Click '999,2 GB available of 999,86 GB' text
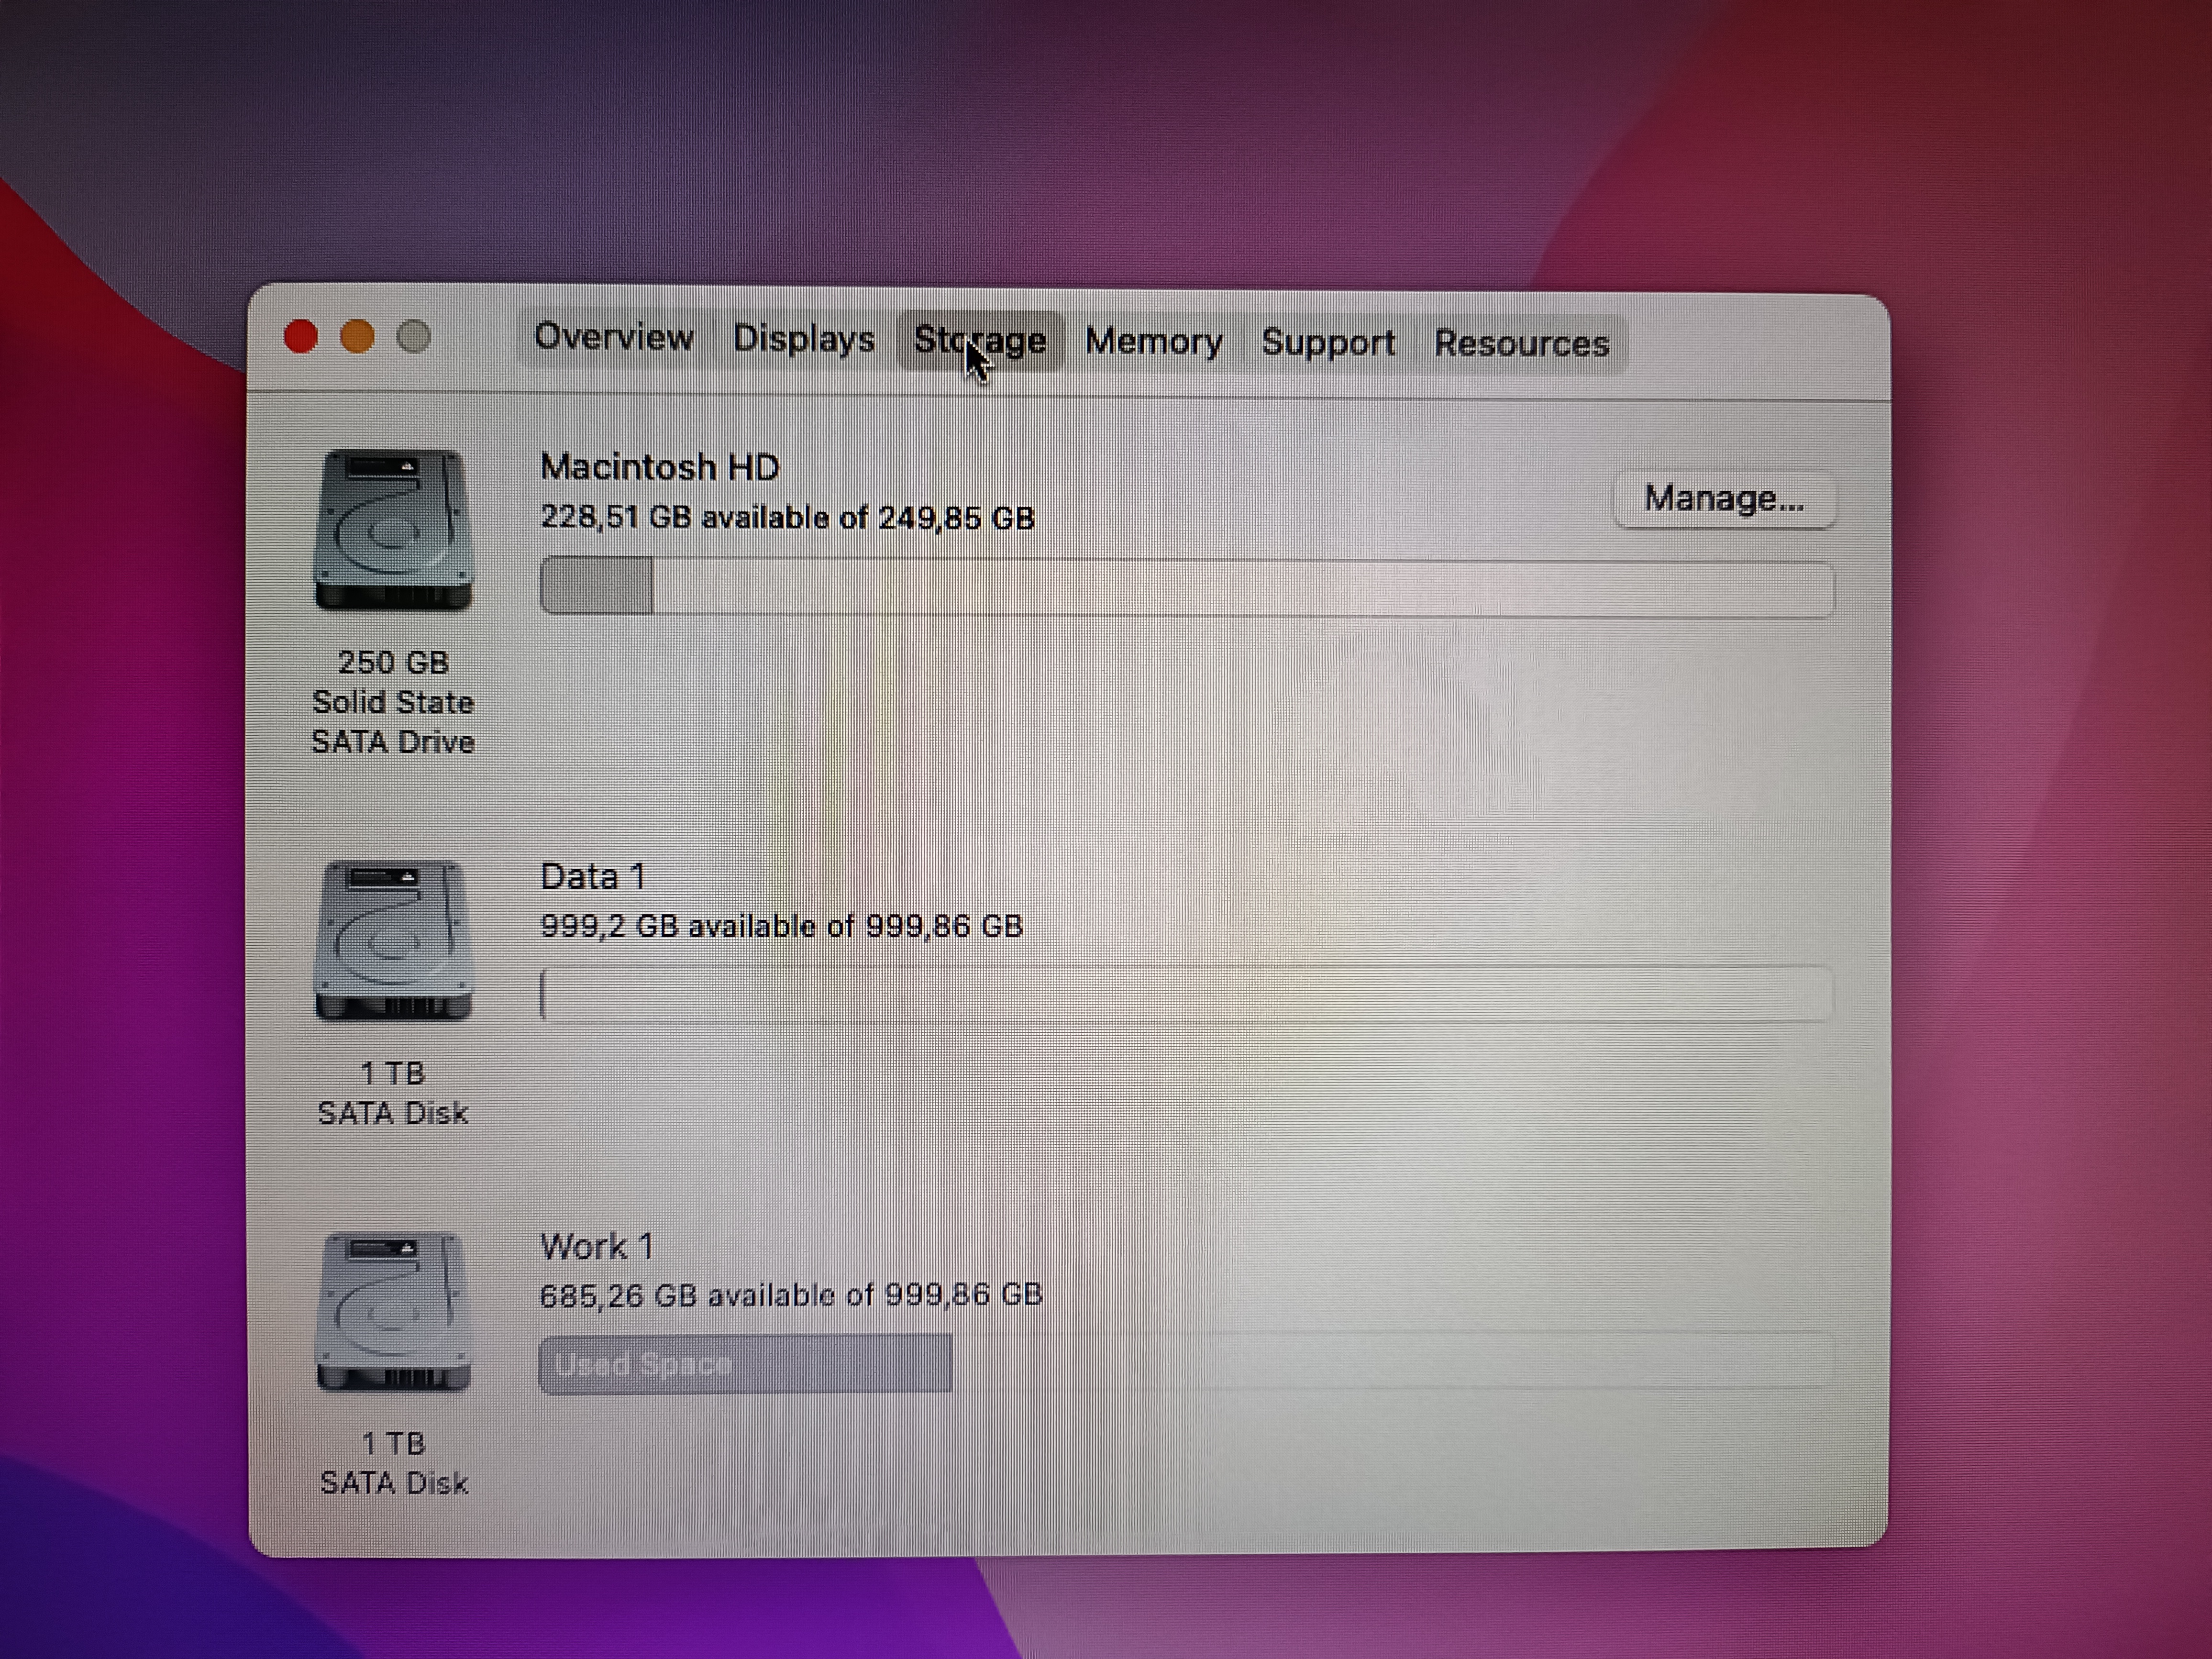2212x1659 pixels. pyautogui.click(x=781, y=926)
